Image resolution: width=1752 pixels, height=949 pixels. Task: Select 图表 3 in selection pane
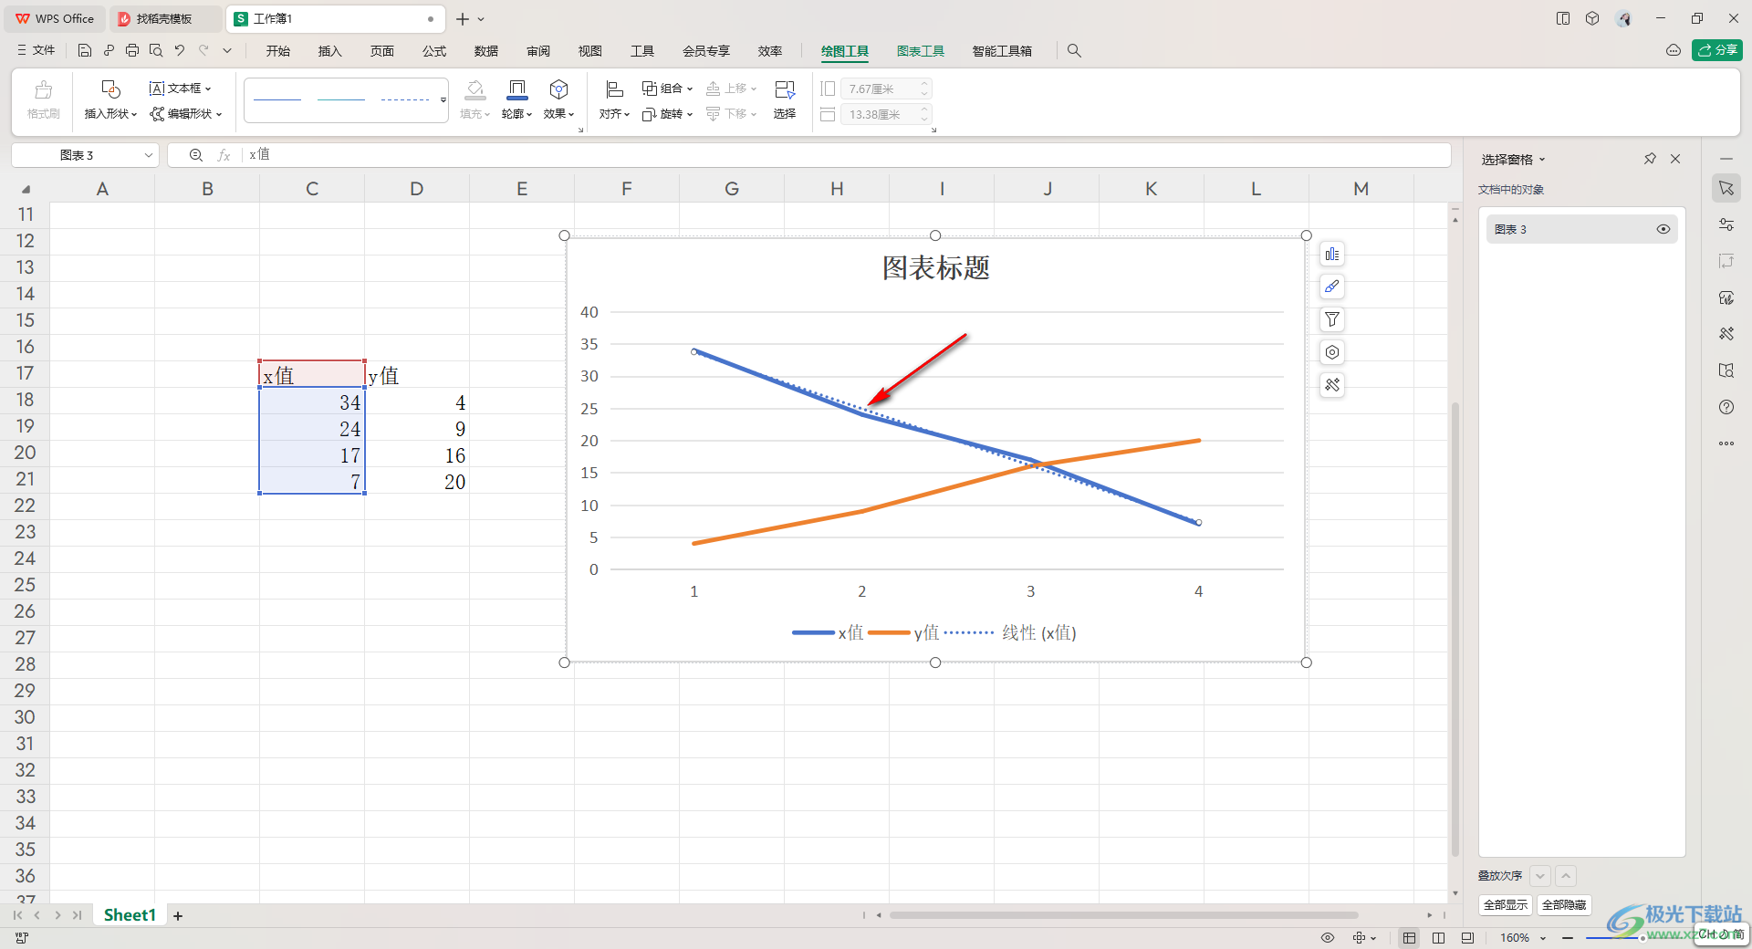pyautogui.click(x=1582, y=229)
